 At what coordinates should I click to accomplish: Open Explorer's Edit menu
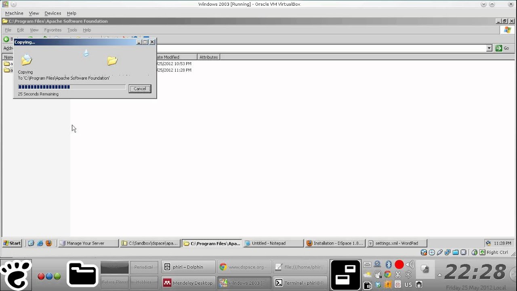(20, 30)
